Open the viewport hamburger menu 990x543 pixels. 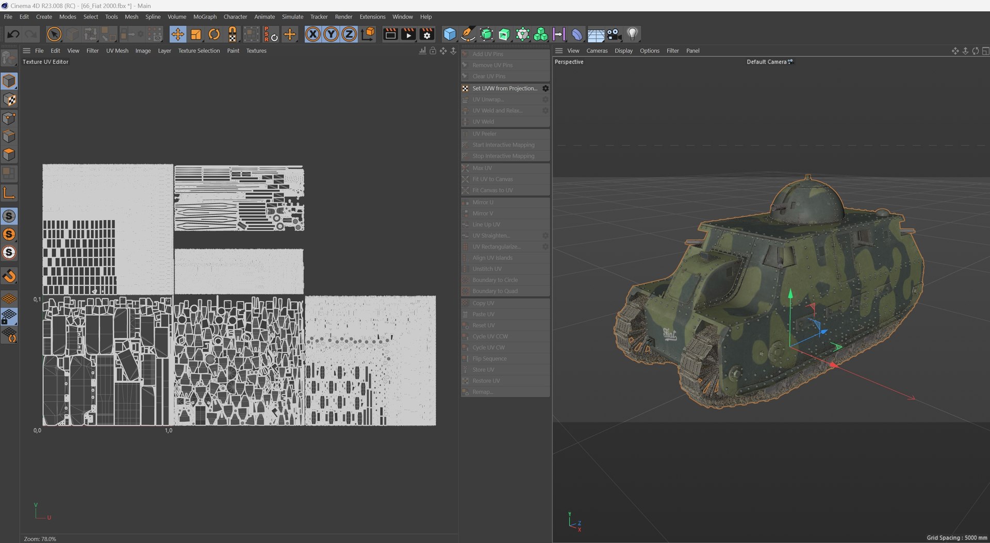[x=558, y=51]
